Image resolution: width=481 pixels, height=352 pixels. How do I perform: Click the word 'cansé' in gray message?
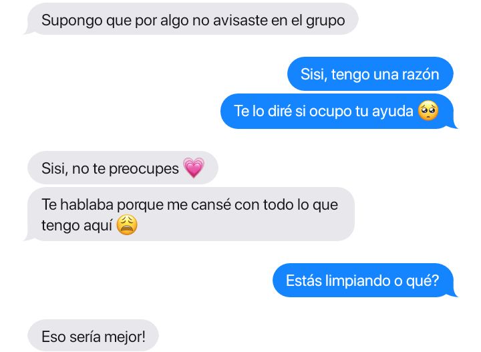coord(211,205)
